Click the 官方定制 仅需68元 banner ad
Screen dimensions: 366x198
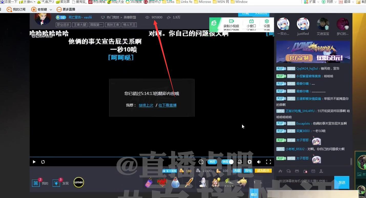click(x=313, y=52)
